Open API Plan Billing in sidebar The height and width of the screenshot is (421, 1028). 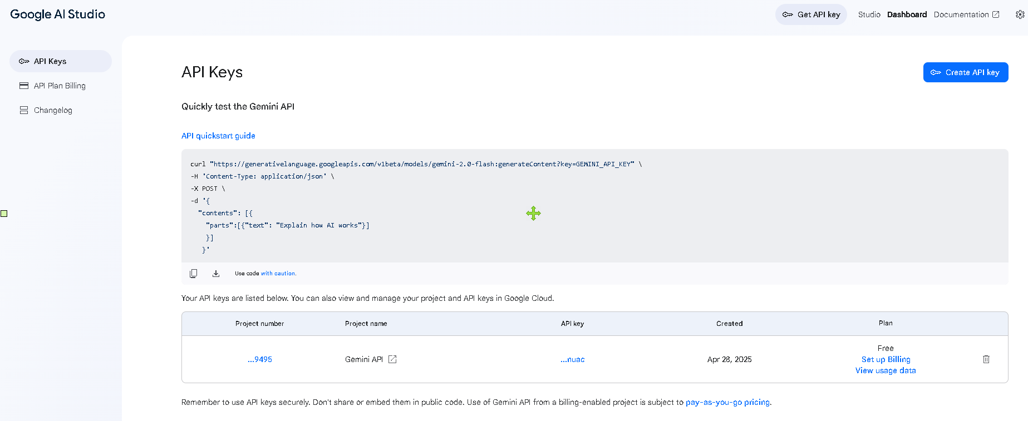[x=61, y=86]
